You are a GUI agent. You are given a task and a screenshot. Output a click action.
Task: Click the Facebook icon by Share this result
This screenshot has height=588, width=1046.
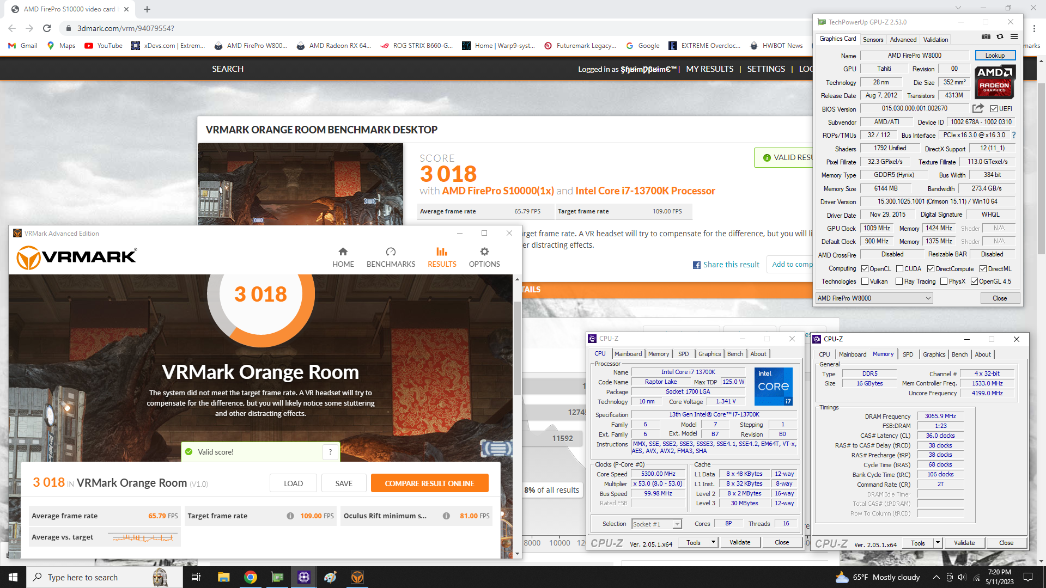(696, 265)
